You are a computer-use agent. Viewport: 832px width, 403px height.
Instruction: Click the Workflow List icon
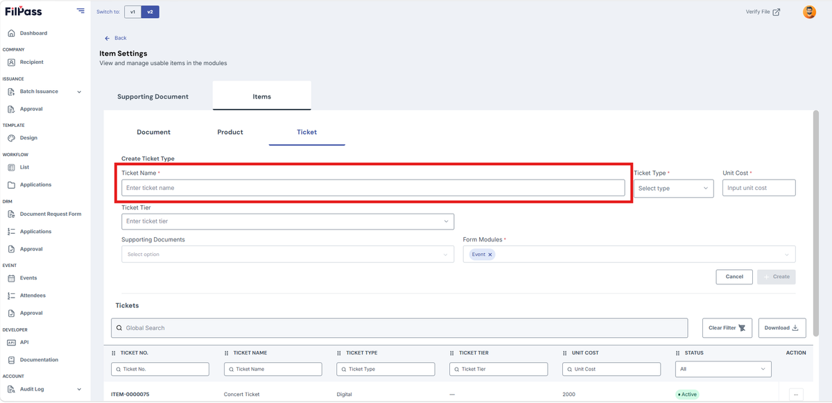coord(11,167)
